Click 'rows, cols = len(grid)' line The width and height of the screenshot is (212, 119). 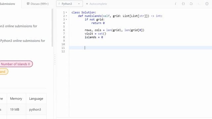114,30
